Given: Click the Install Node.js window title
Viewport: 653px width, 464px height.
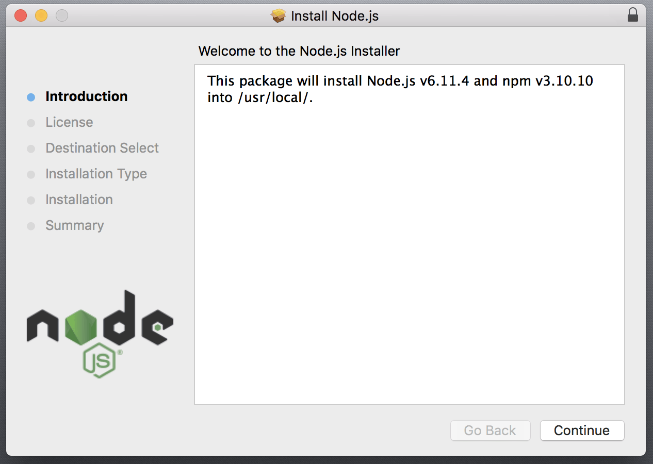Looking at the screenshot, I should (x=335, y=16).
